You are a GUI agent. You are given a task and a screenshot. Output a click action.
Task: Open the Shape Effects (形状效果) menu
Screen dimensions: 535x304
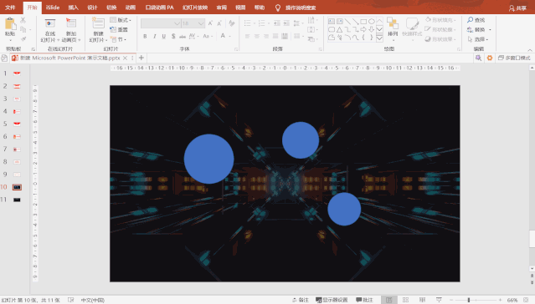coord(441,39)
